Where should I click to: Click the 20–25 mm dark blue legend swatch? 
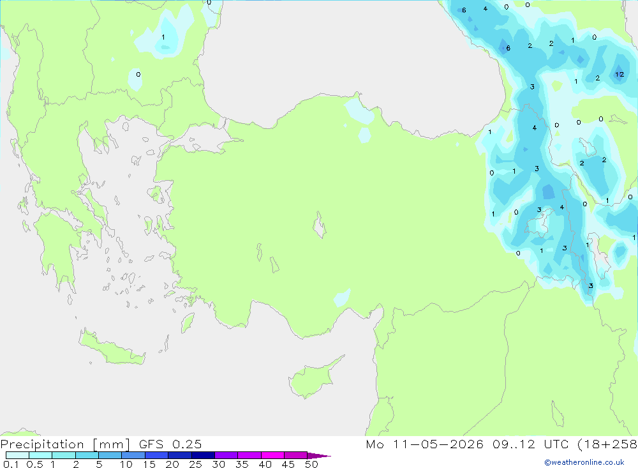tap(180, 455)
